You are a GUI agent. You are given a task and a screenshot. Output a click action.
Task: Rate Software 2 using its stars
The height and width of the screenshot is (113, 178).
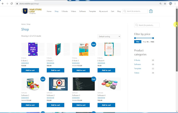tap(51, 98)
